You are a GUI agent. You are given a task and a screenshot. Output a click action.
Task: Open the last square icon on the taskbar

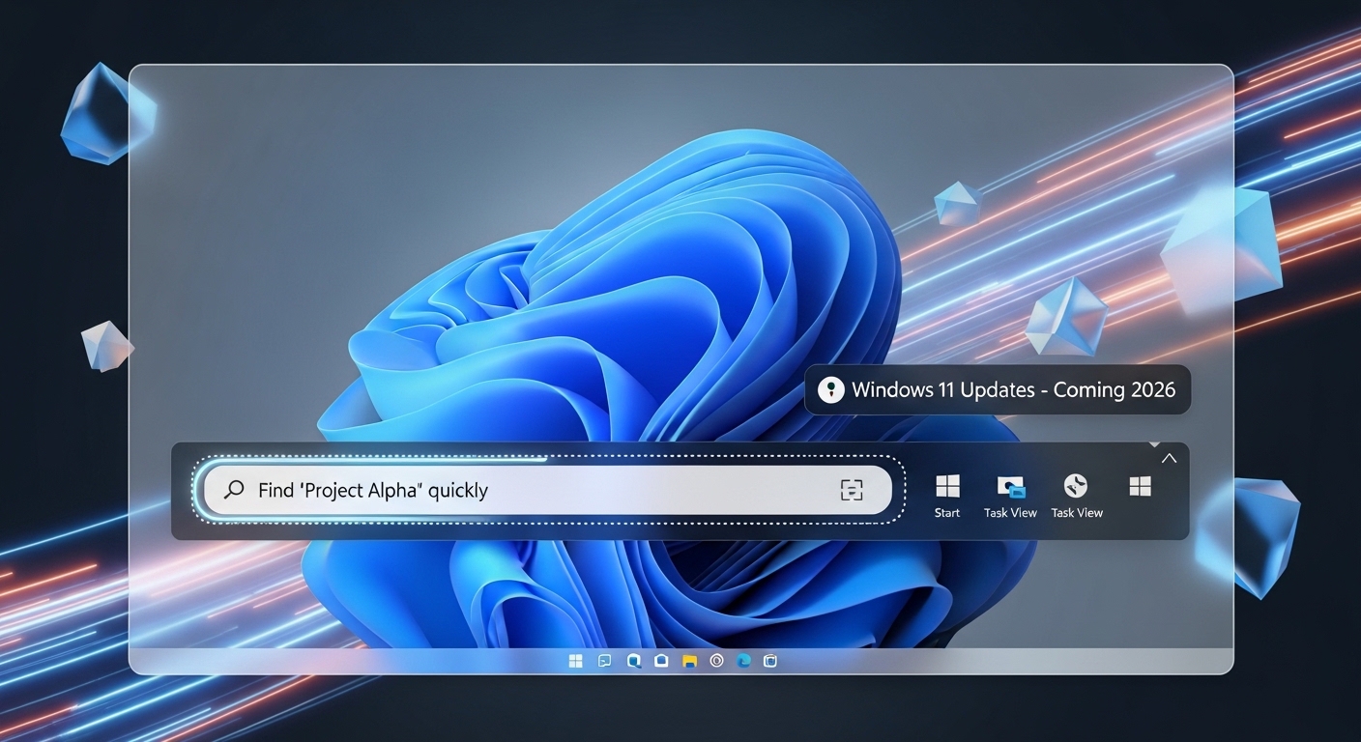770,661
